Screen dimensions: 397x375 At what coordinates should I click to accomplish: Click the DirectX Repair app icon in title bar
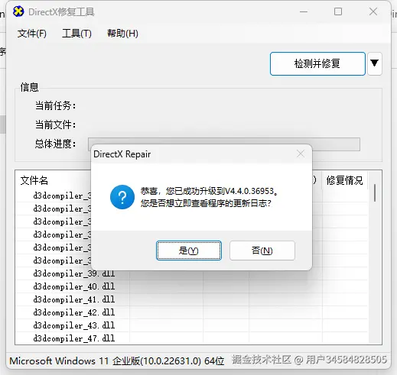18,11
